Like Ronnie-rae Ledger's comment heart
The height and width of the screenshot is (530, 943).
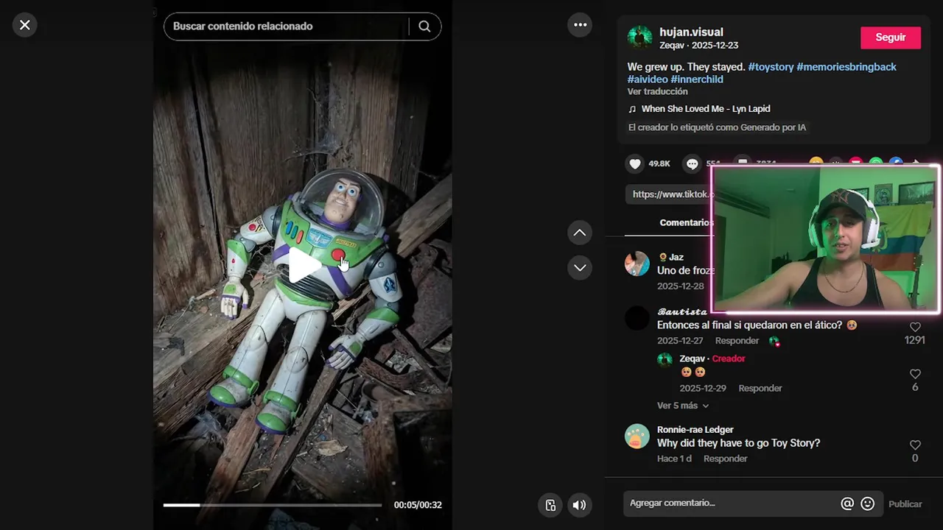915,445
